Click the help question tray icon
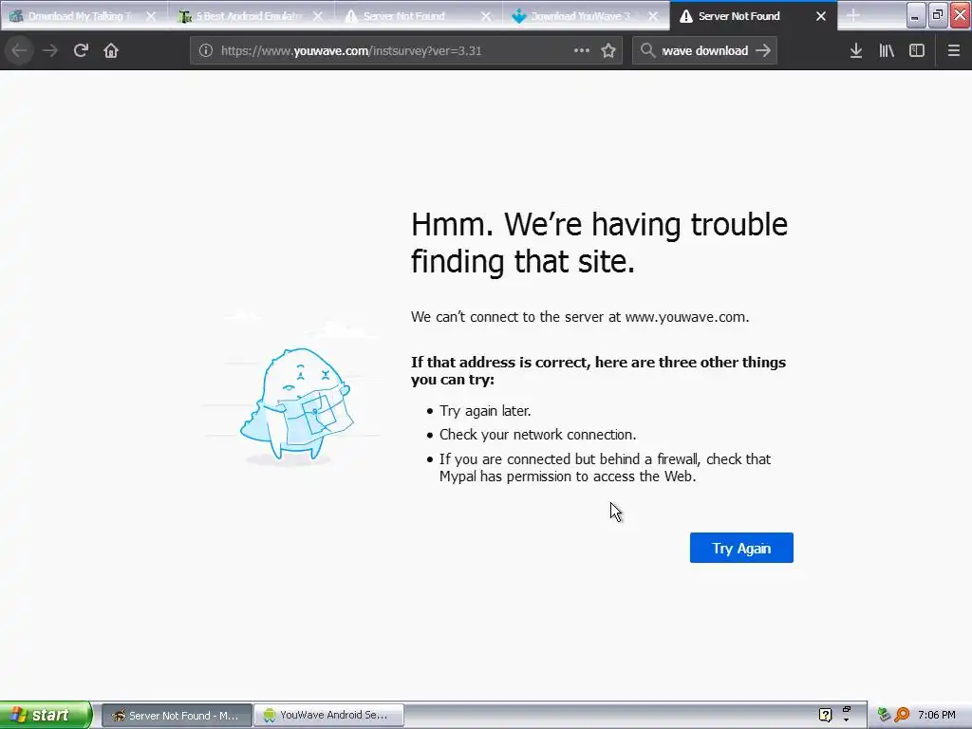The width and height of the screenshot is (972, 729). point(825,715)
